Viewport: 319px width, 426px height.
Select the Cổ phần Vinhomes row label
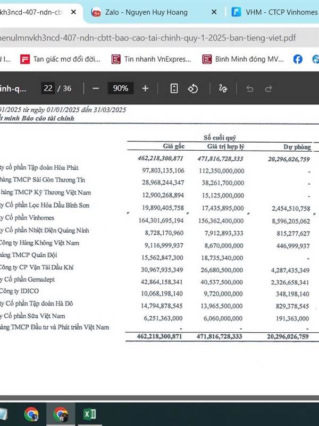point(27,218)
